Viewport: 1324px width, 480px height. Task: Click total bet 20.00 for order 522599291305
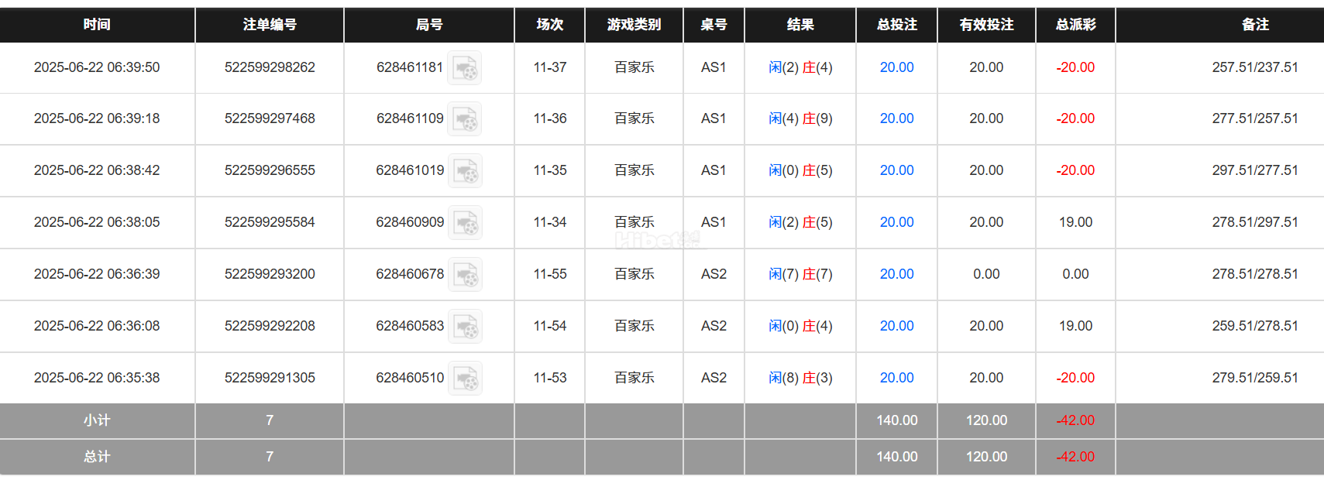click(896, 378)
